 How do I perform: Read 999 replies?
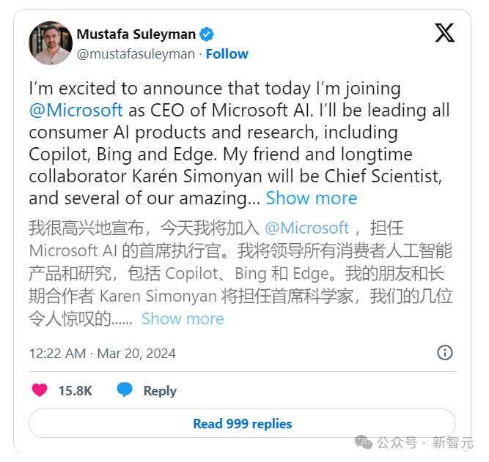[243, 423]
